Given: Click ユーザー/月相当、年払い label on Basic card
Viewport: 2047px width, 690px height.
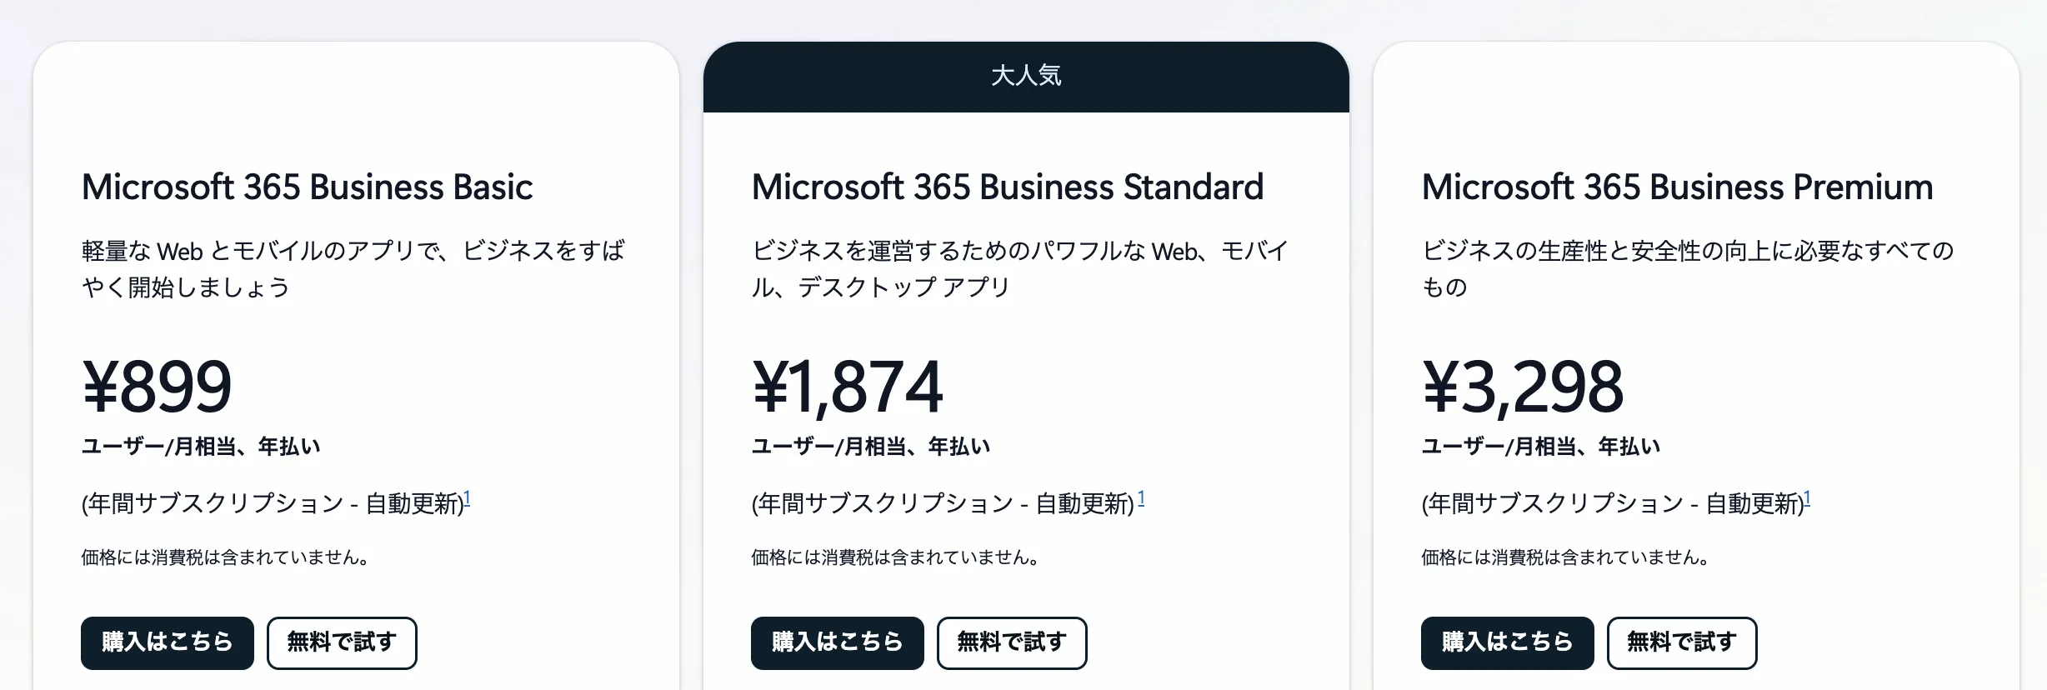Looking at the screenshot, I should pos(203,445).
